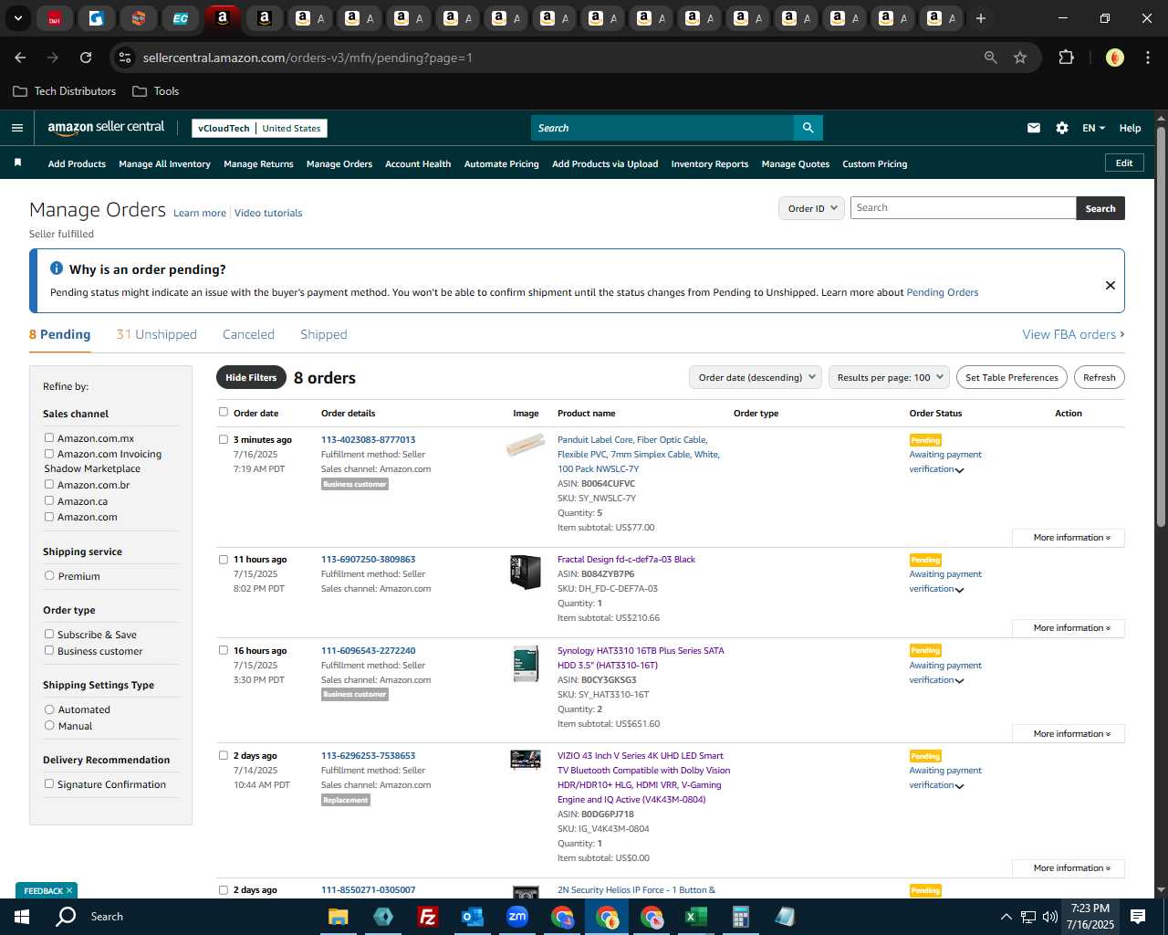The width and height of the screenshot is (1168, 935).
Task: Open the mail messages icon
Action: (x=1034, y=128)
